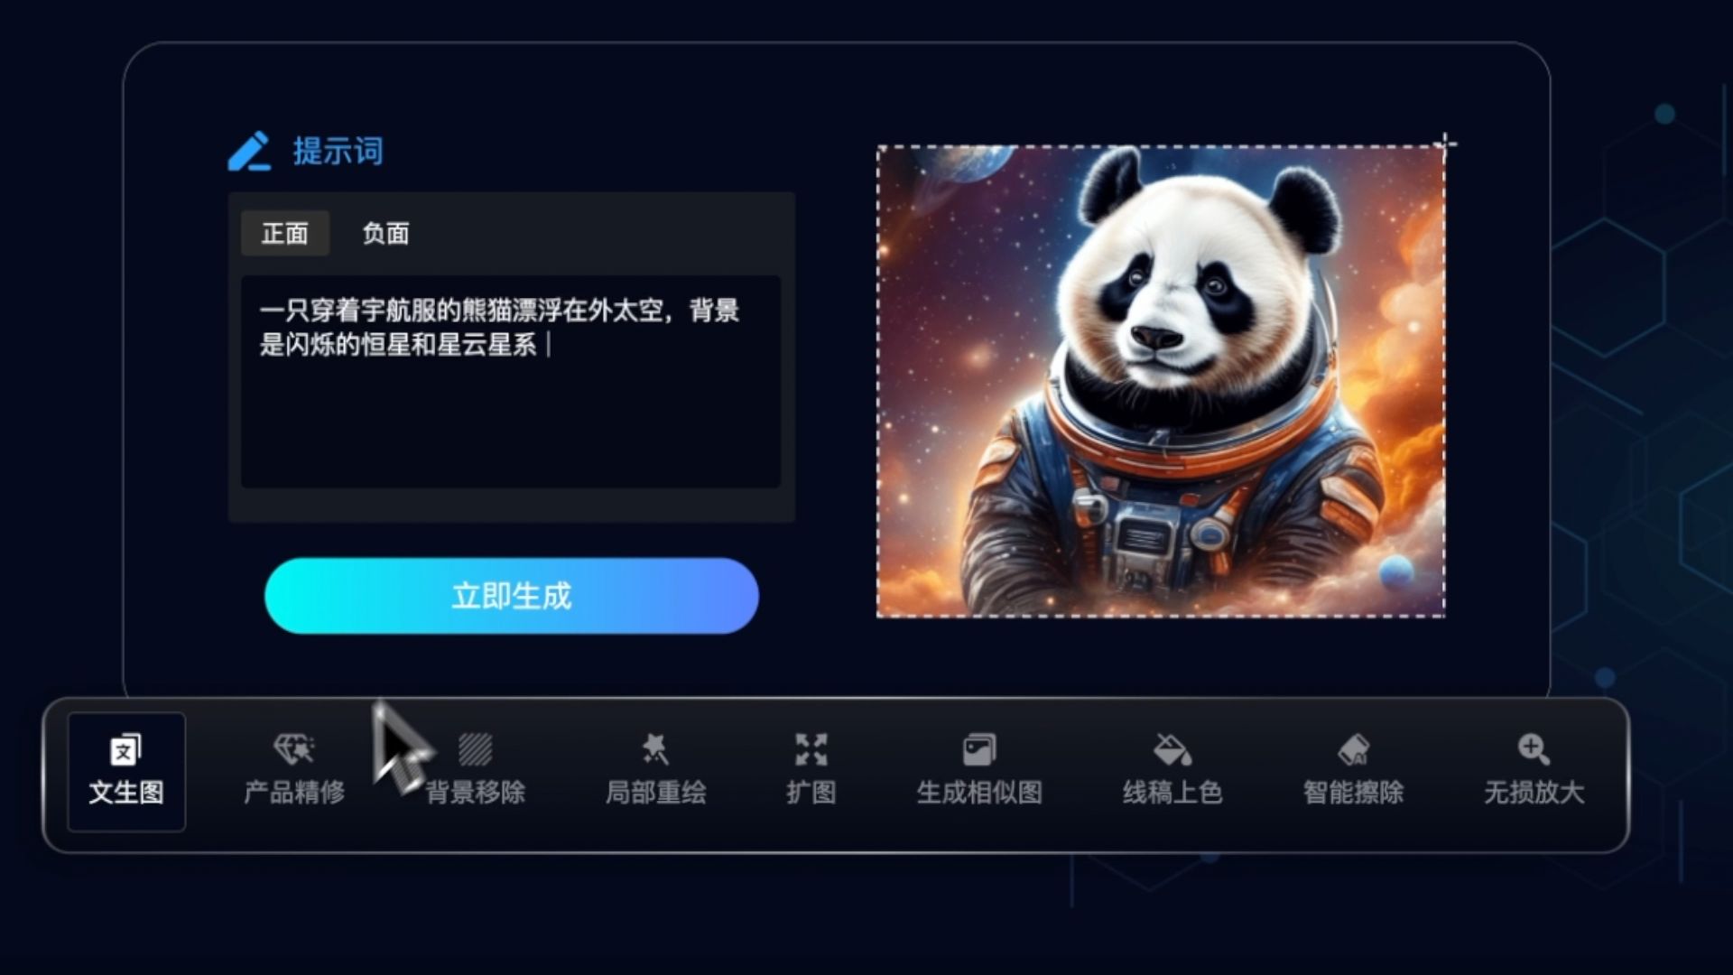The height and width of the screenshot is (975, 1733).
Task: Click the 立即生成 generate button
Action: 512,596
